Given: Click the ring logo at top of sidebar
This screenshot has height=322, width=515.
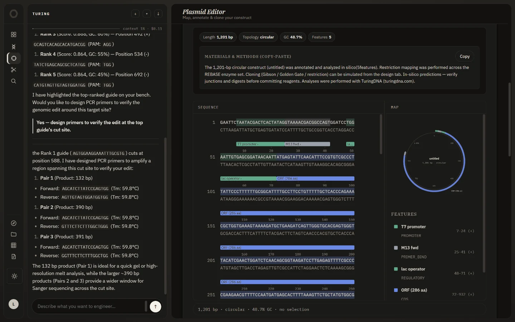Looking at the screenshot, I should [14, 14].
